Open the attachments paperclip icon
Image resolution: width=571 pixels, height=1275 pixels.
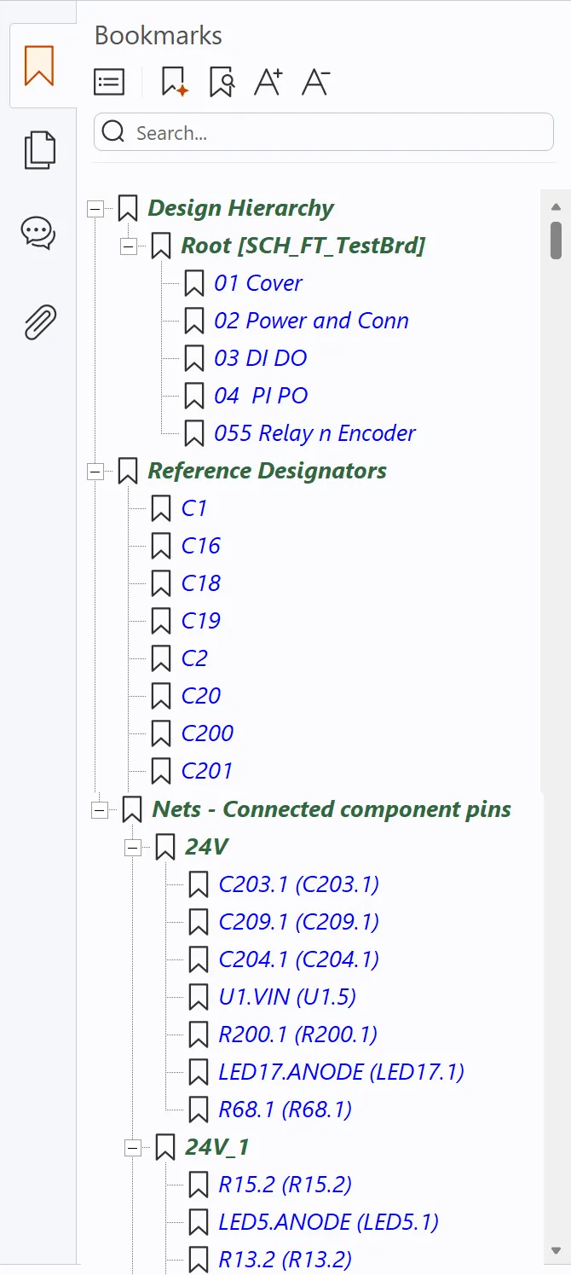39,322
